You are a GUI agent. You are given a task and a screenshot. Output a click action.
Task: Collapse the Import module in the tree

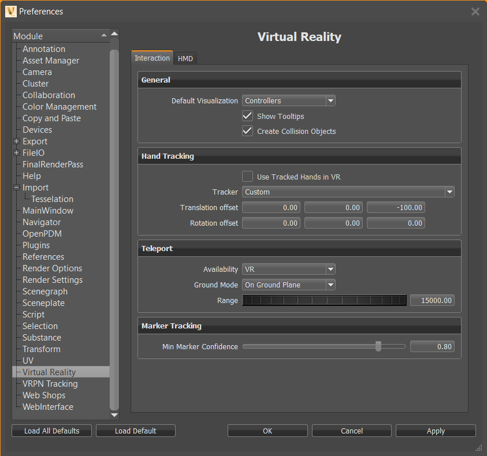pyautogui.click(x=16, y=187)
